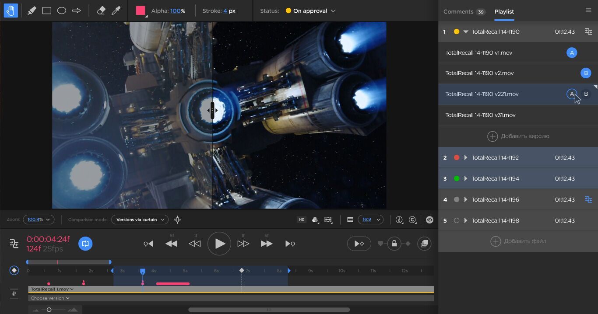Click Добавить версию to add a version
The image size is (598, 314).
click(x=518, y=136)
